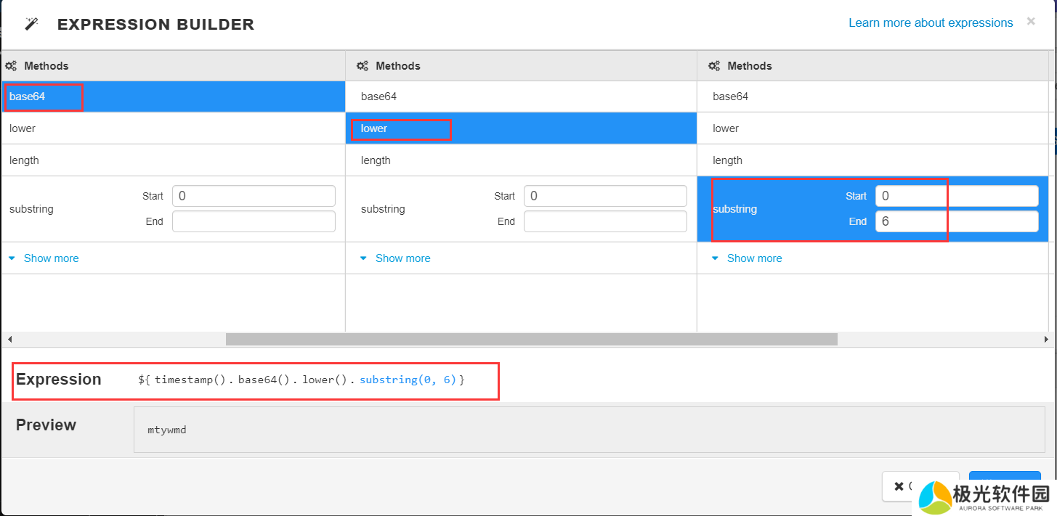1057x516 pixels.
Task: Close the Expression Builder dialog with X
Action: click(x=1031, y=22)
